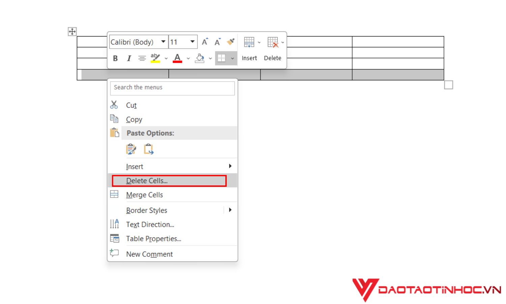Screen dimensions: 506x304
Task: Apply the red font color
Action: tap(177, 58)
